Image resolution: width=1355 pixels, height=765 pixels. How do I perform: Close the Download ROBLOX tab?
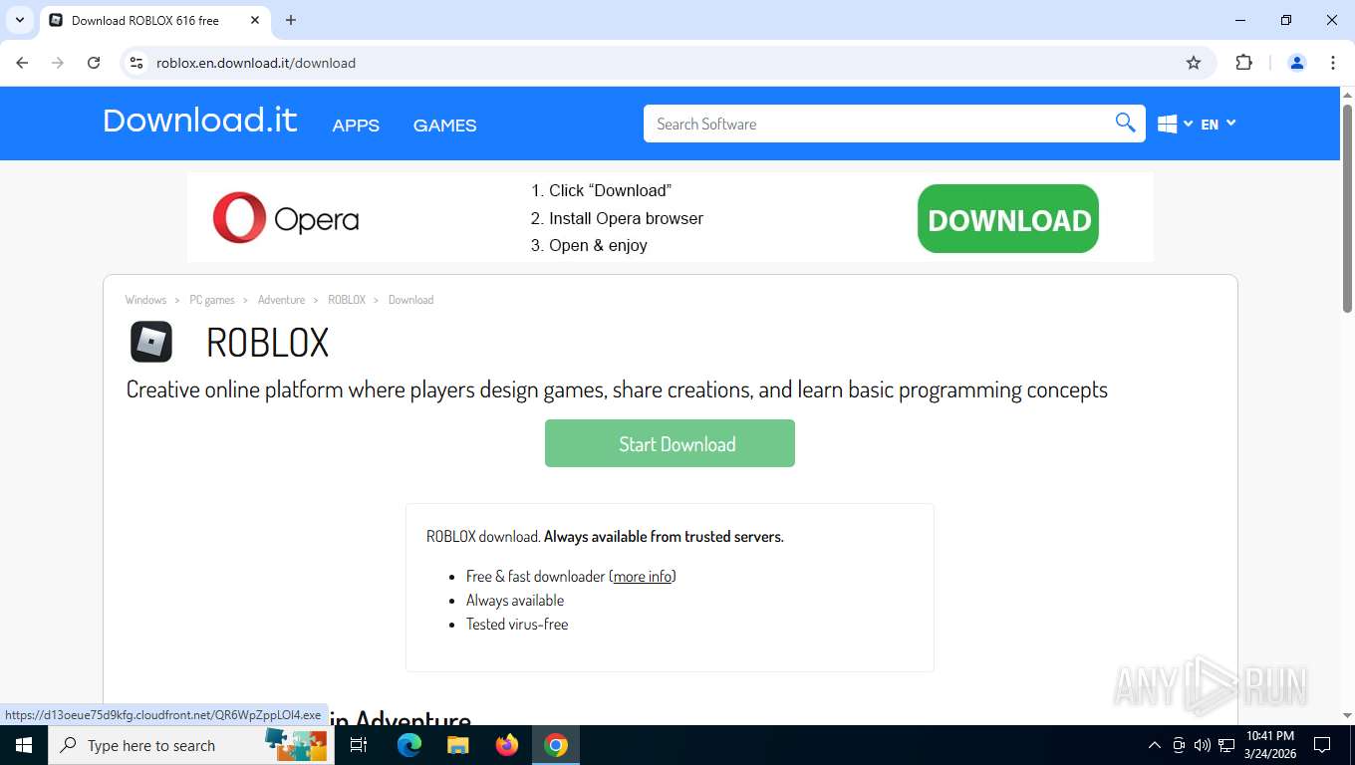(255, 20)
